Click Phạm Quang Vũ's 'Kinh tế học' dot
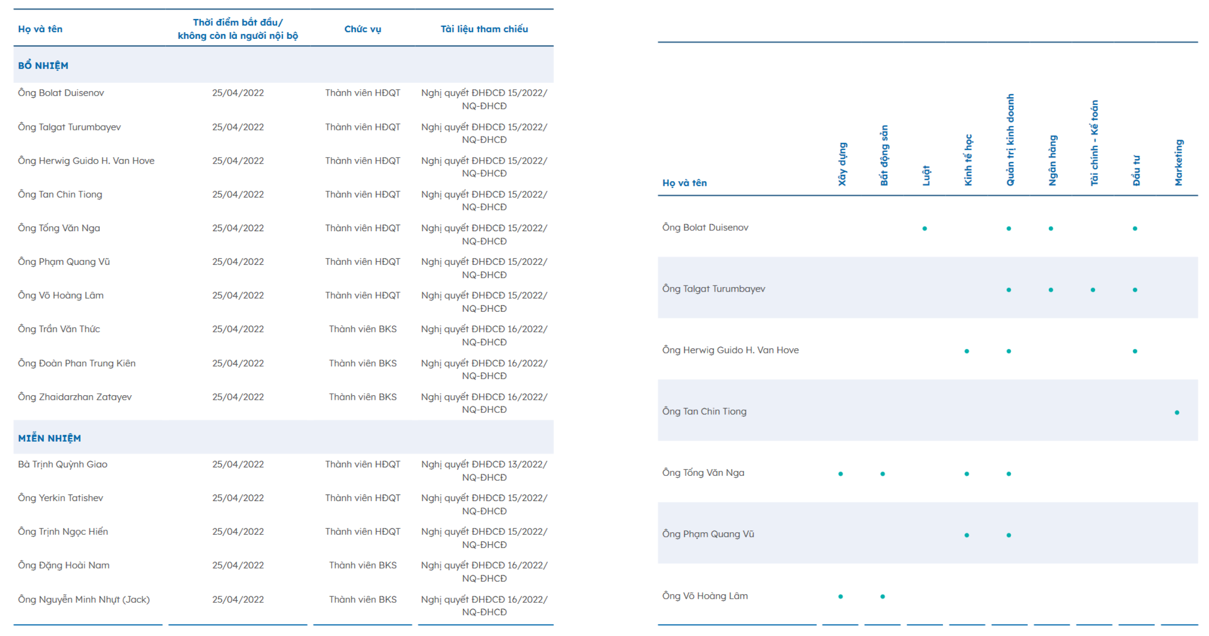1209x636 pixels. coord(967,535)
